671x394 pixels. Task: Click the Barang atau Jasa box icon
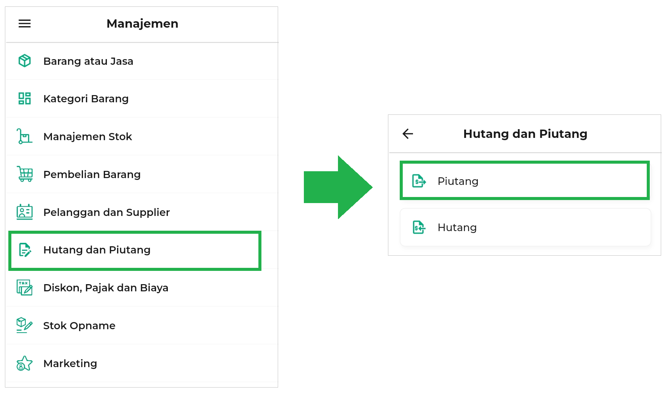pyautogui.click(x=25, y=61)
